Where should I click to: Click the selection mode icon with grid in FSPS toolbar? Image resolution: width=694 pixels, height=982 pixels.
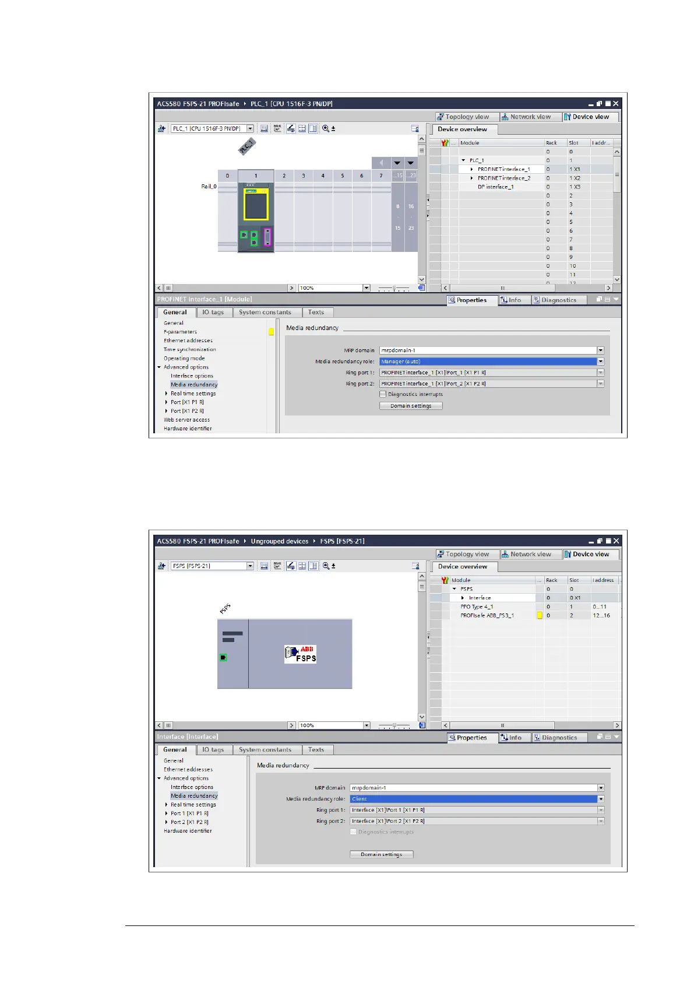click(302, 566)
